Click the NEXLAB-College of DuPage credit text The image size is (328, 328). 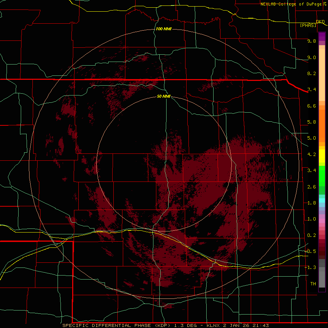(291, 4)
